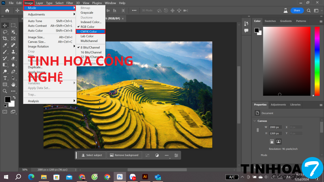
Task: Select the Eyedropper tool
Action: 5,45
